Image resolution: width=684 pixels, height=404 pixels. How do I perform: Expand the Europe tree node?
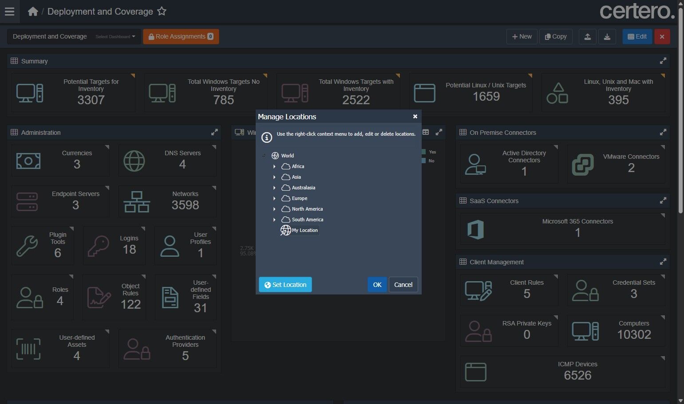274,198
